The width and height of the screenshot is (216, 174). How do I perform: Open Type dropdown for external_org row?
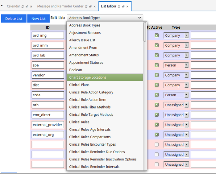click(x=176, y=135)
